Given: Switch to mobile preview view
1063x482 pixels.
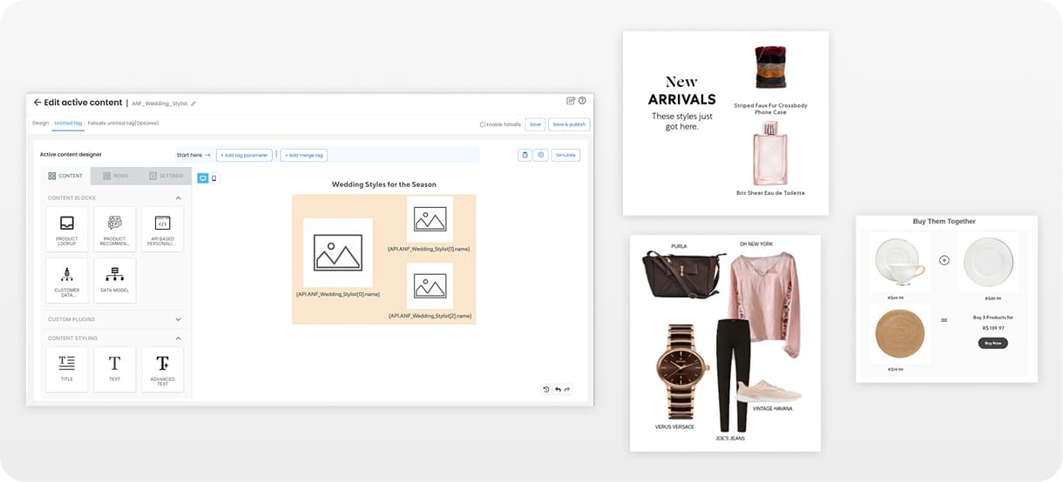Looking at the screenshot, I should click(x=214, y=177).
